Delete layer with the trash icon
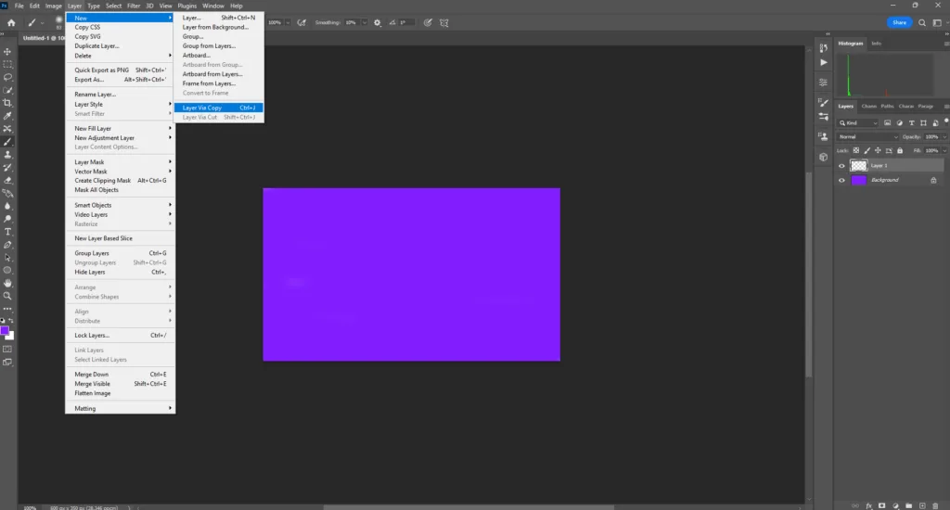This screenshot has width=950, height=510. click(935, 505)
